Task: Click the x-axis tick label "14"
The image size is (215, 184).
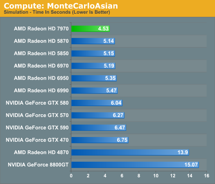Action: click(x=190, y=176)
